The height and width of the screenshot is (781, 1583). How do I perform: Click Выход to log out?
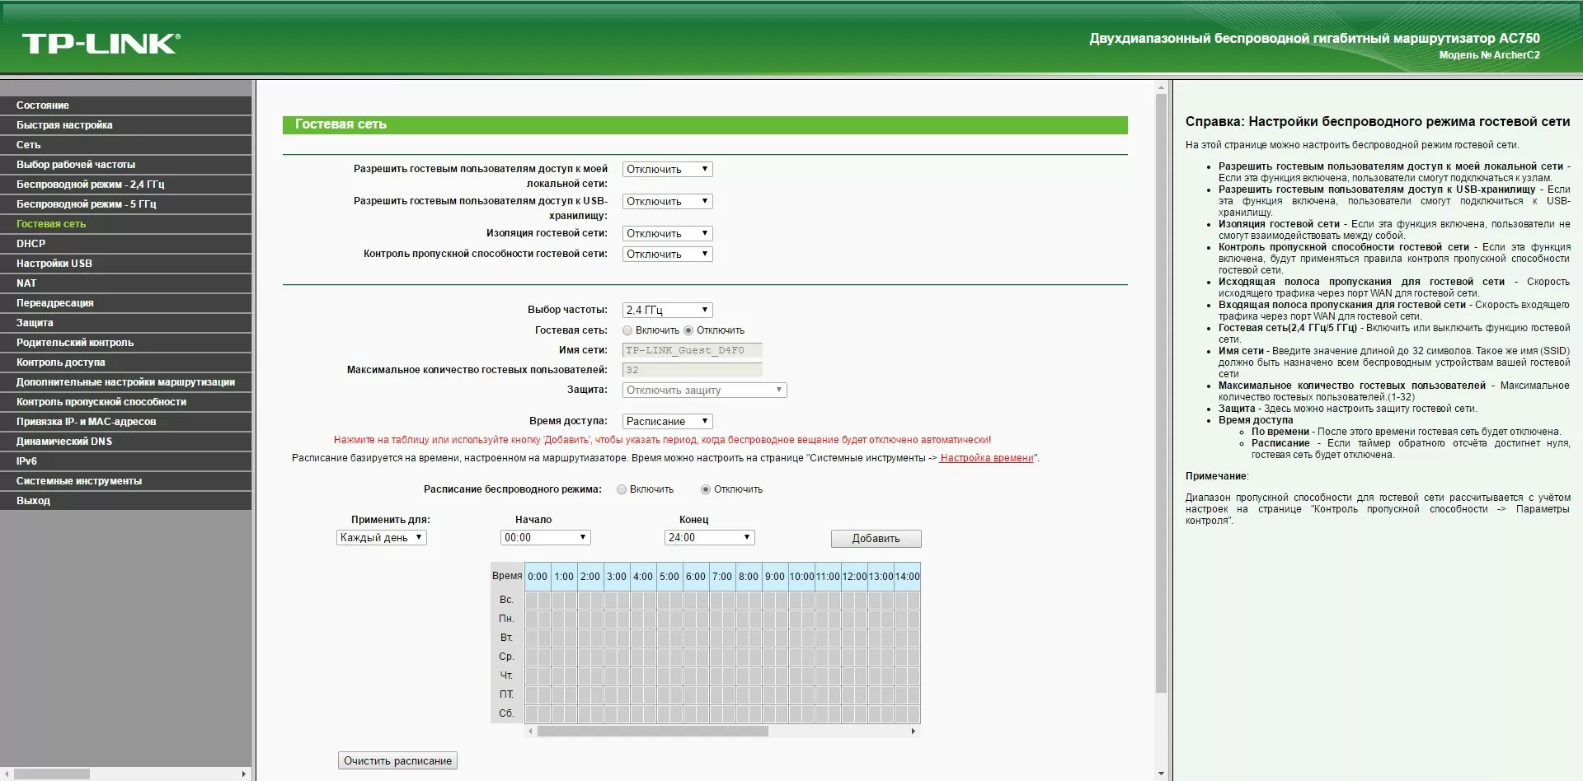[125, 501]
